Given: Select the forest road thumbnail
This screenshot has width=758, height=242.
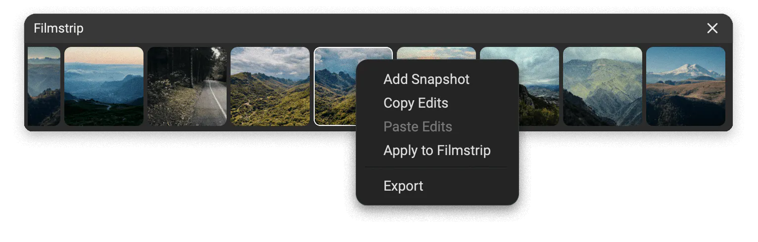Looking at the screenshot, I should coord(187,86).
